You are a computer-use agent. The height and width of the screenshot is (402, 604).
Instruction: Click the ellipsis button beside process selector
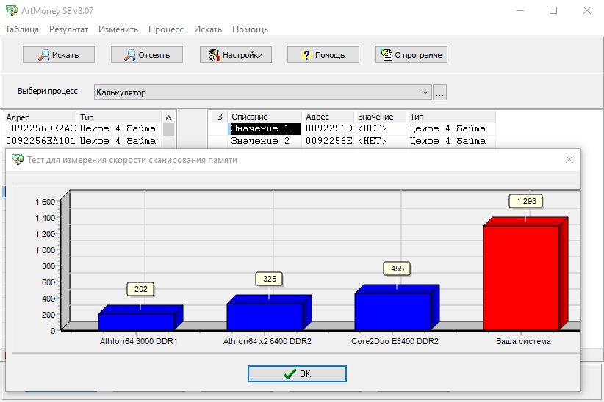[439, 92]
